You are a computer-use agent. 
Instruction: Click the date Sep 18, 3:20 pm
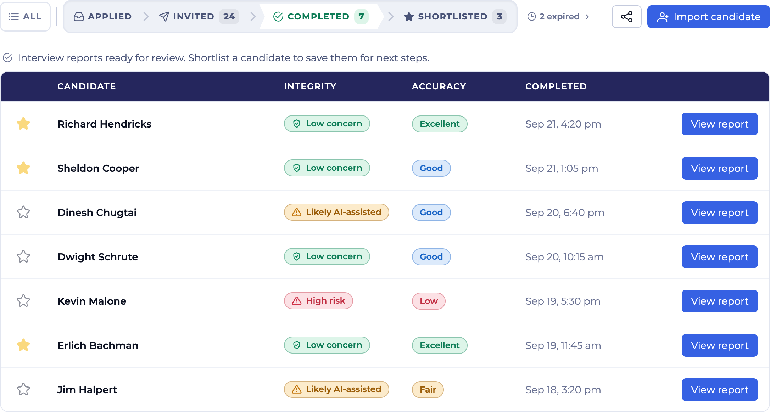point(563,390)
